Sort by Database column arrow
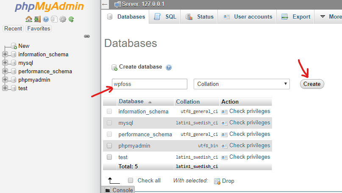 pyautogui.click(x=150, y=102)
